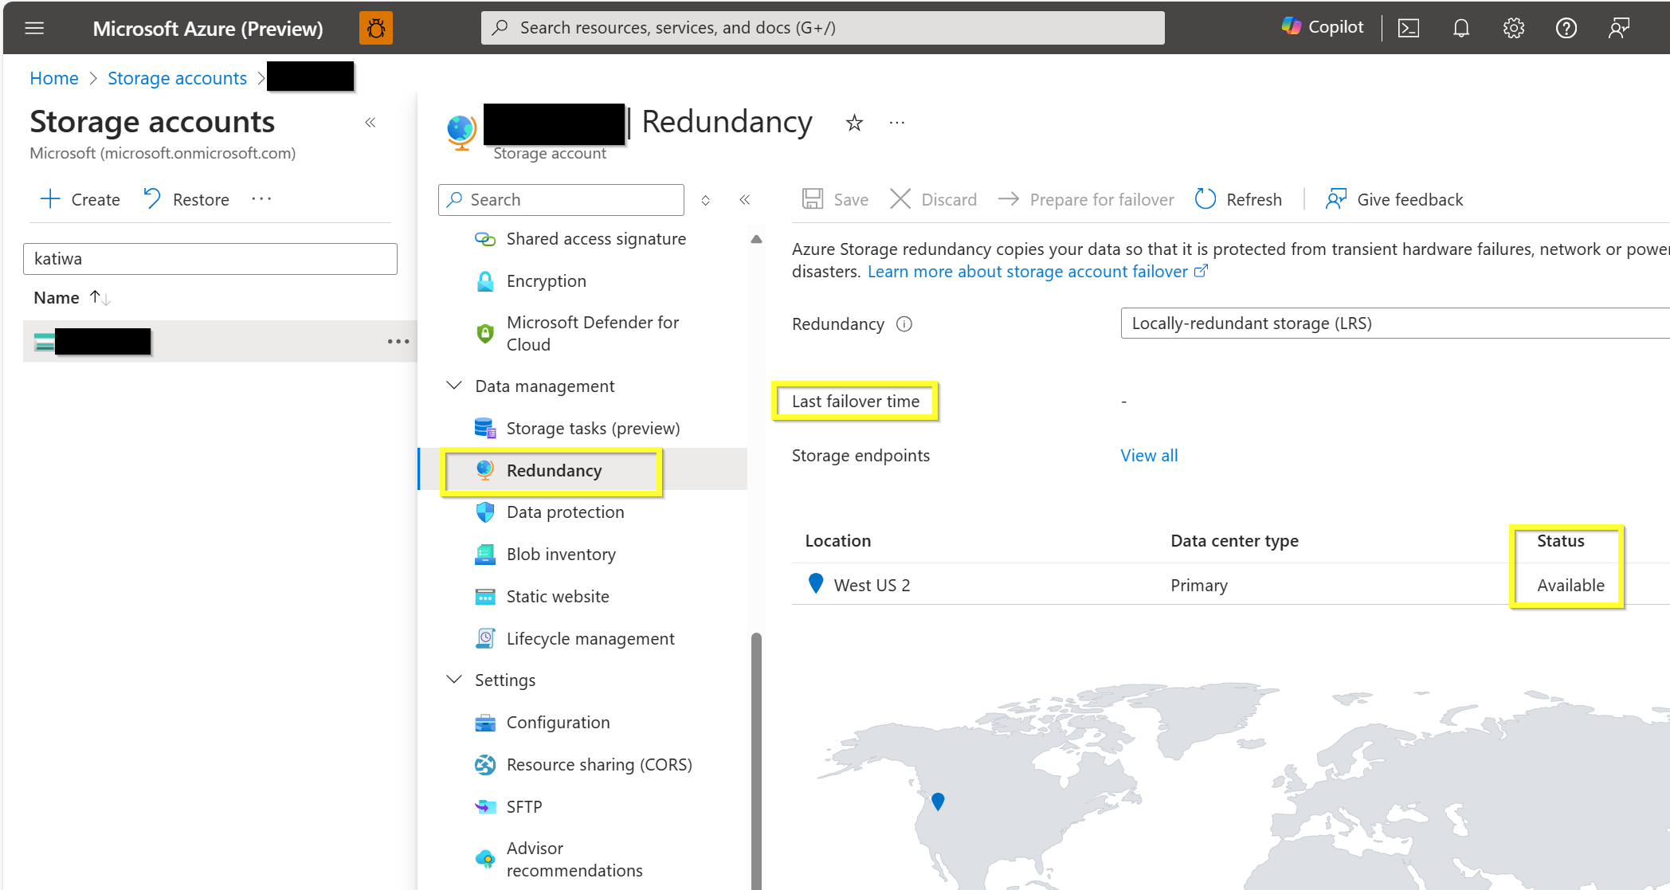The height and width of the screenshot is (890, 1670).
Task: Open the Encryption menu item
Action: pos(547,281)
